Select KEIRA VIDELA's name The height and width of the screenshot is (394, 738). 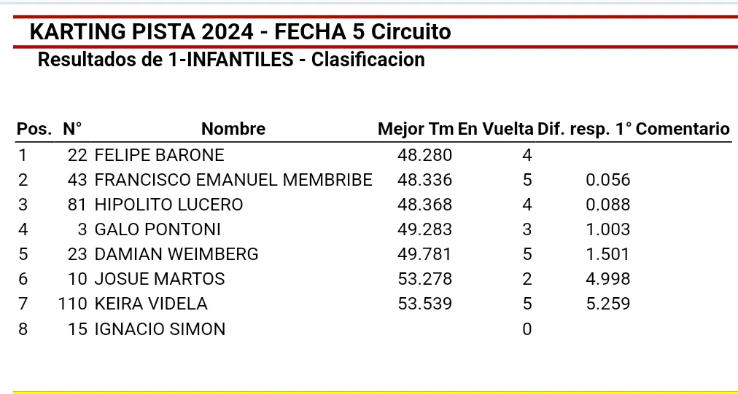point(151,304)
